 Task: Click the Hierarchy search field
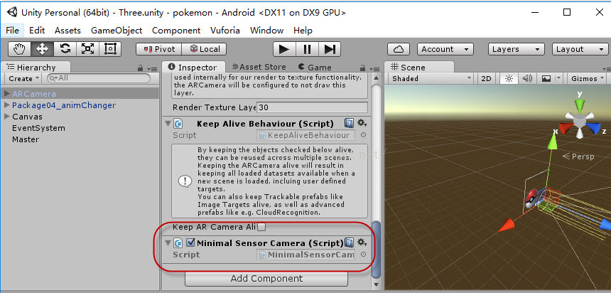pos(98,78)
